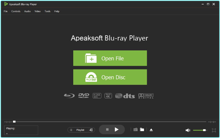The height and width of the screenshot is (138, 220).
Task: Close the Blu-ray Player window
Action: point(214,4)
